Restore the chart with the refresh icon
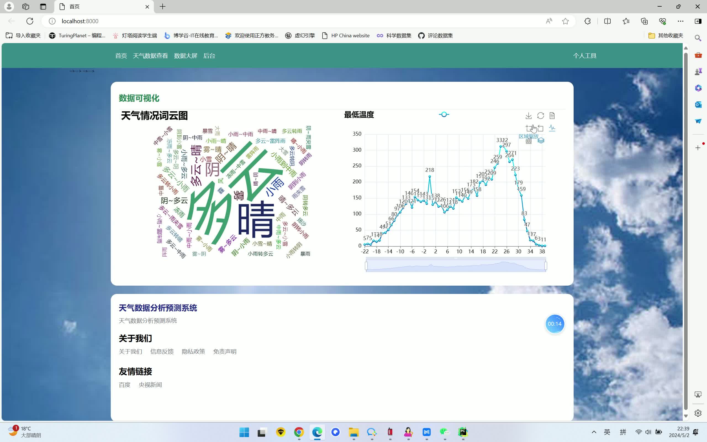 [540, 116]
